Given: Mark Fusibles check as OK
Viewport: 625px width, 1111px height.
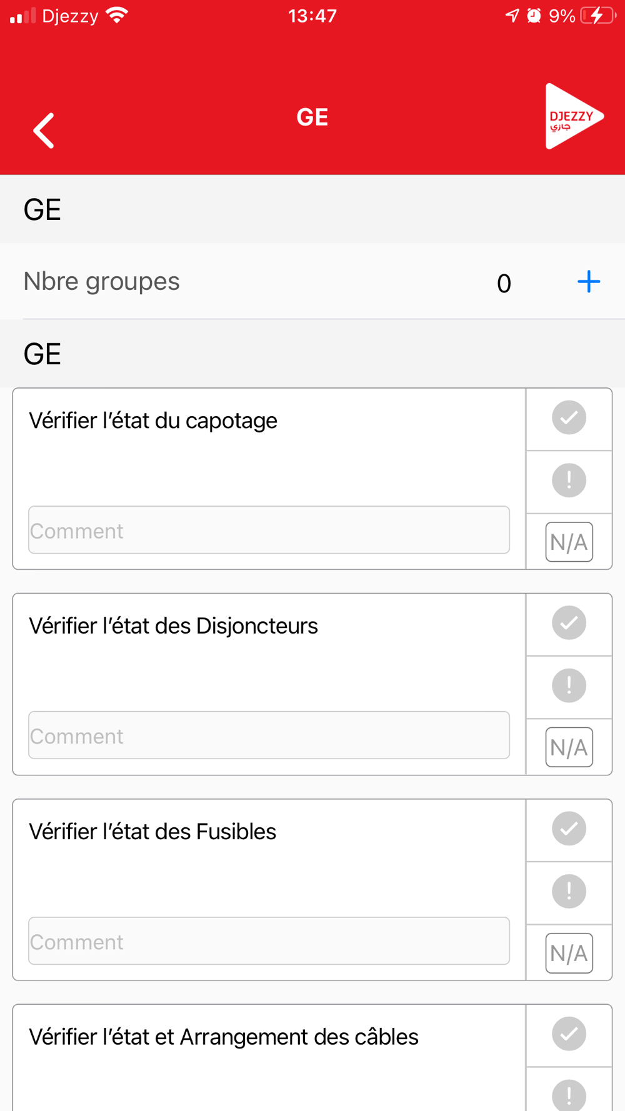Looking at the screenshot, I should pos(569,829).
